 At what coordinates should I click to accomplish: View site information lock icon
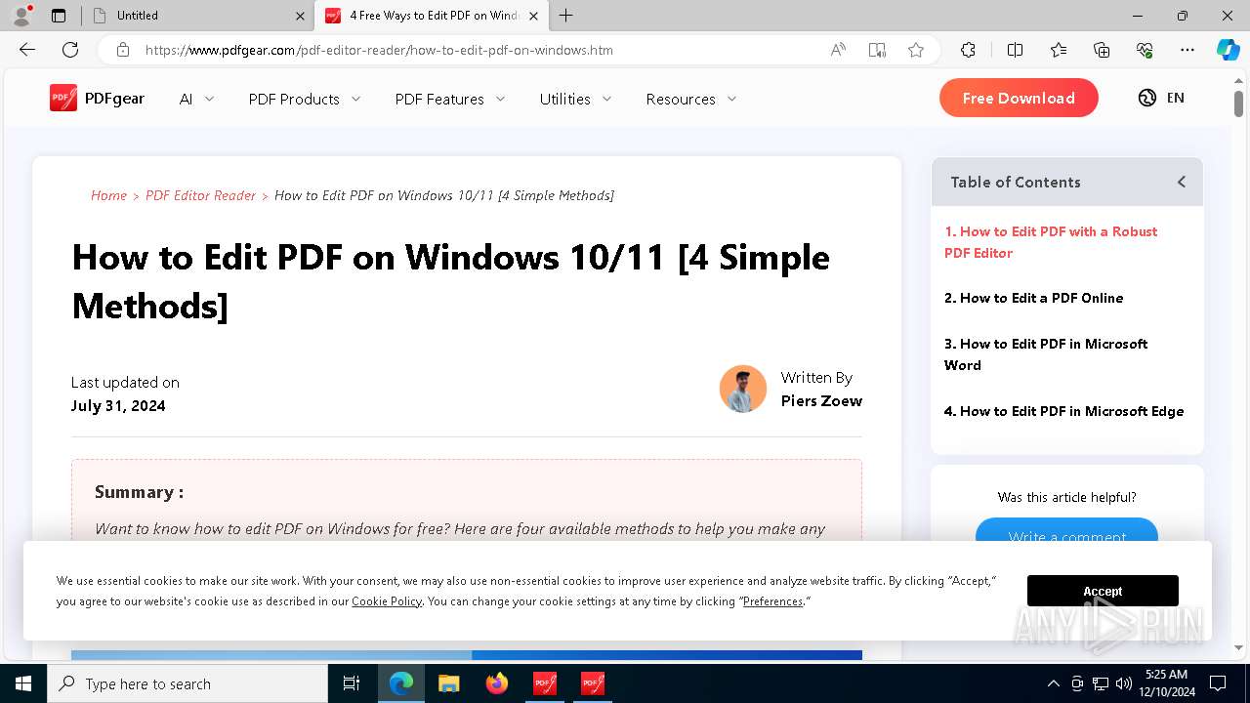(123, 50)
